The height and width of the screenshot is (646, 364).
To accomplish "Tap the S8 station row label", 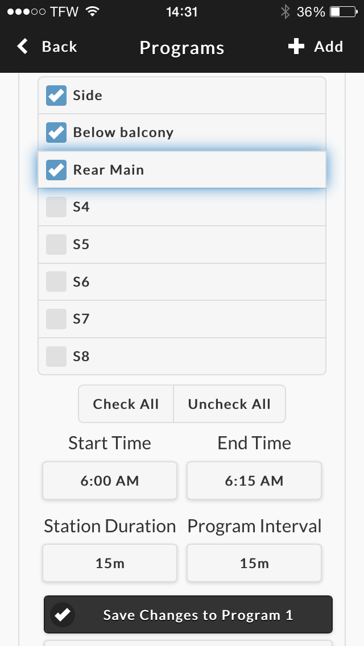I will 81,357.
